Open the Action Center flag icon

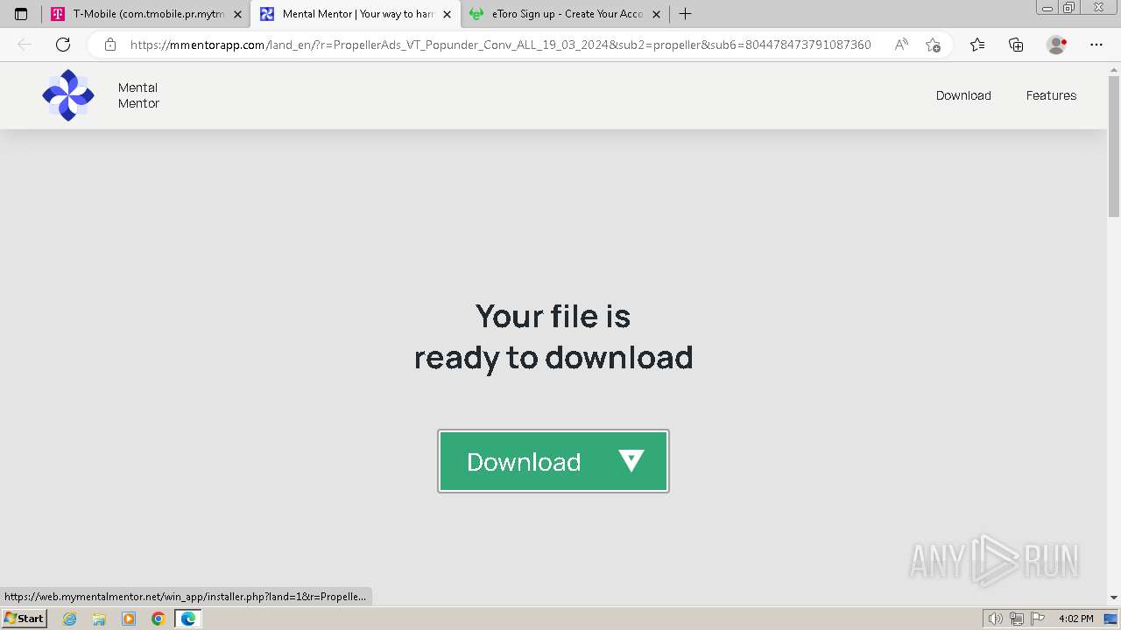pyautogui.click(x=1038, y=619)
